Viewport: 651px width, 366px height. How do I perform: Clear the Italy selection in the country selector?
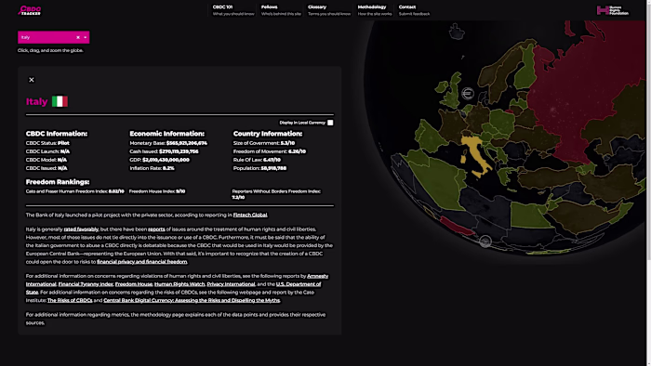coord(78,37)
